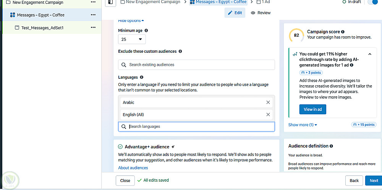Click the Minimum age info icon
Screen dimensions: 382x190
146,31
